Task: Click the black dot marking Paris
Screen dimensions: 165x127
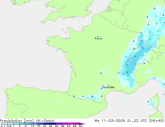Action: point(98,36)
